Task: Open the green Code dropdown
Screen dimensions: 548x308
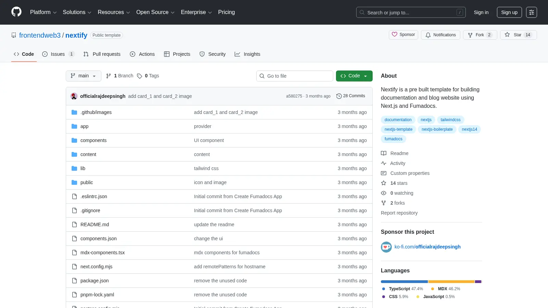Action: tap(354, 76)
